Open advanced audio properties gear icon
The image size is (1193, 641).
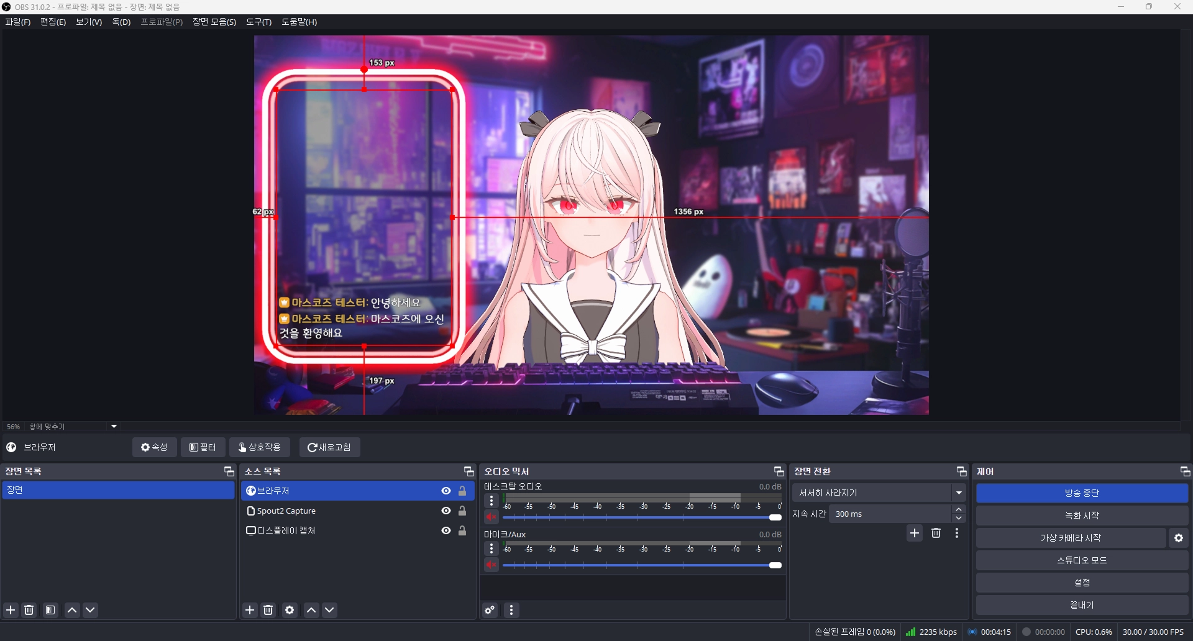click(x=490, y=610)
